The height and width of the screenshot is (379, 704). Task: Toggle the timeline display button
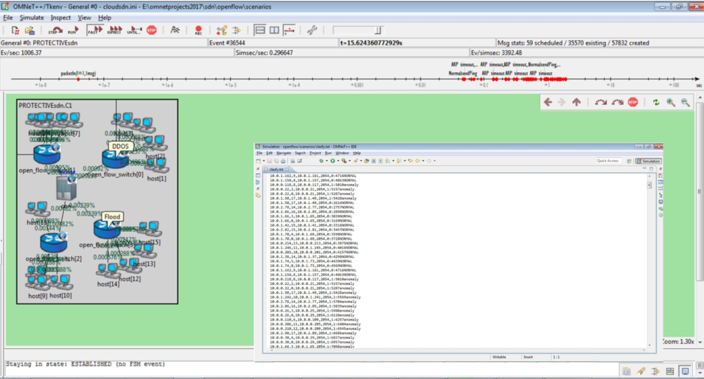coord(289,30)
